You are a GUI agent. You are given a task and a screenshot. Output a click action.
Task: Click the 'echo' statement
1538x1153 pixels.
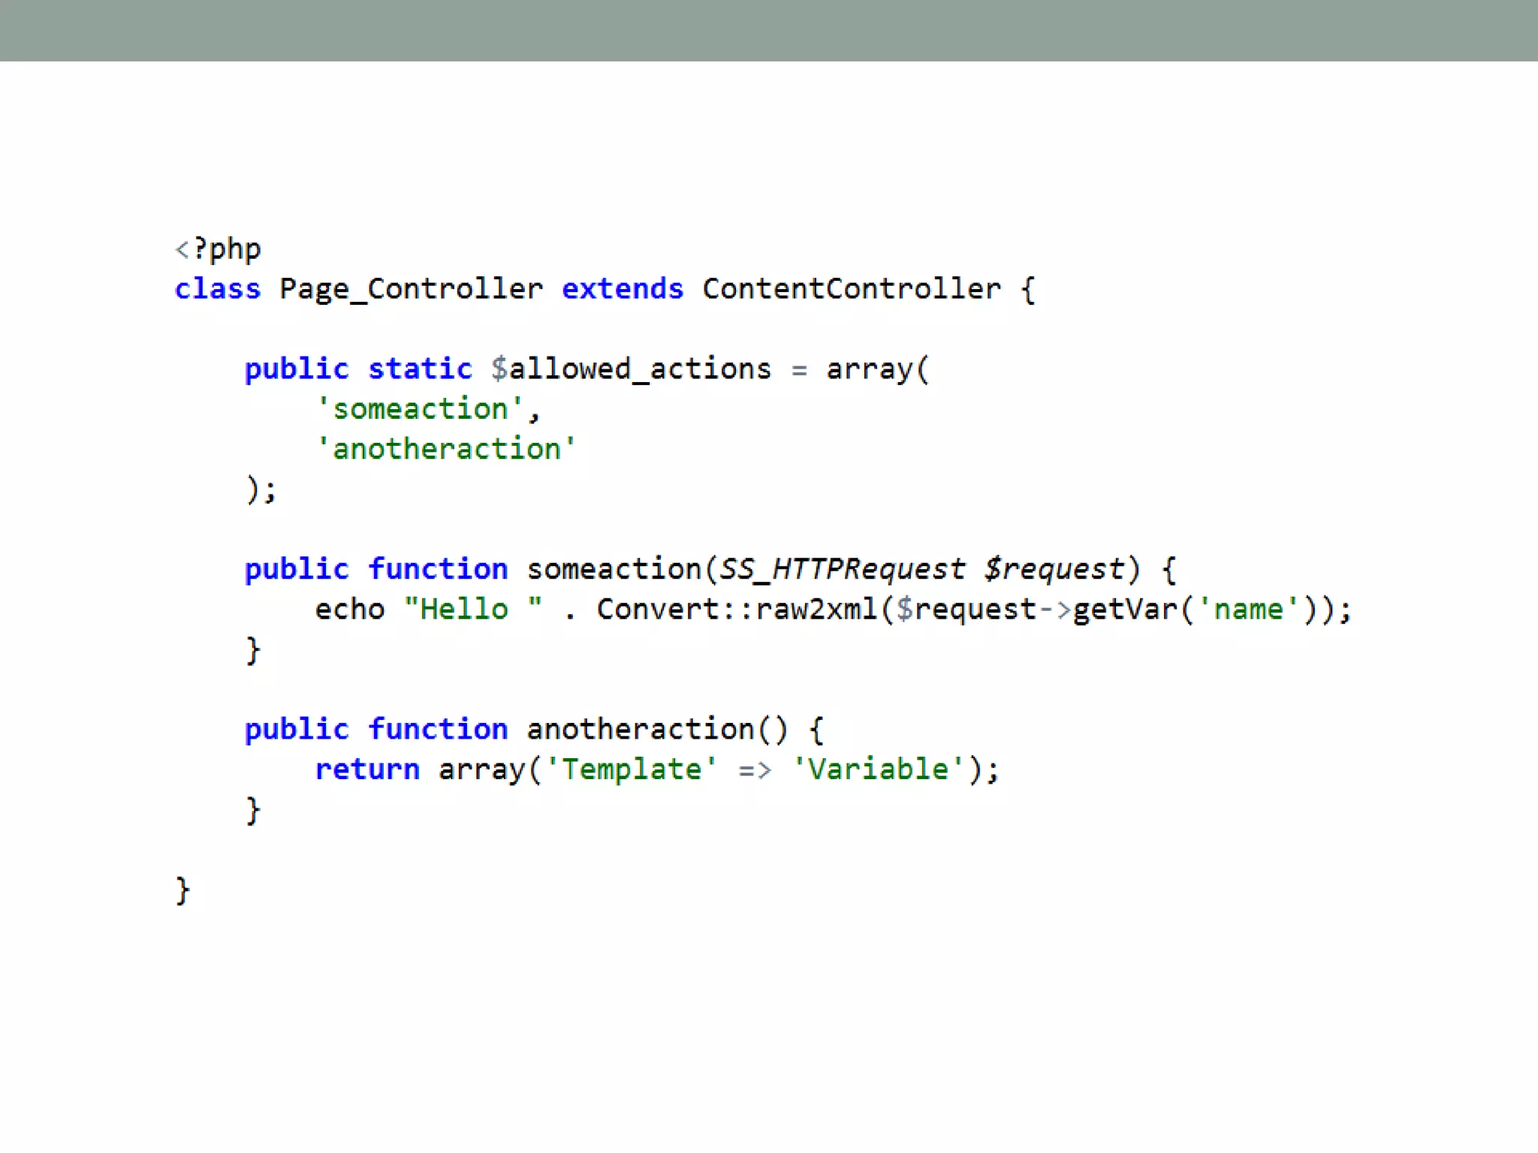[x=350, y=609]
